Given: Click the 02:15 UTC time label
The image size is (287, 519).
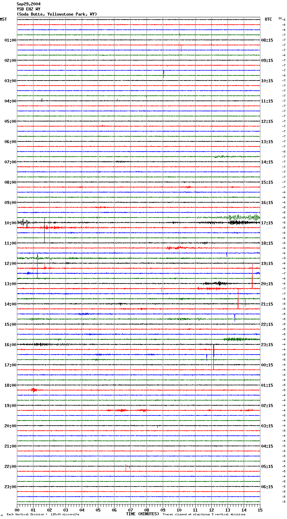Looking at the screenshot, I should 267,406.
